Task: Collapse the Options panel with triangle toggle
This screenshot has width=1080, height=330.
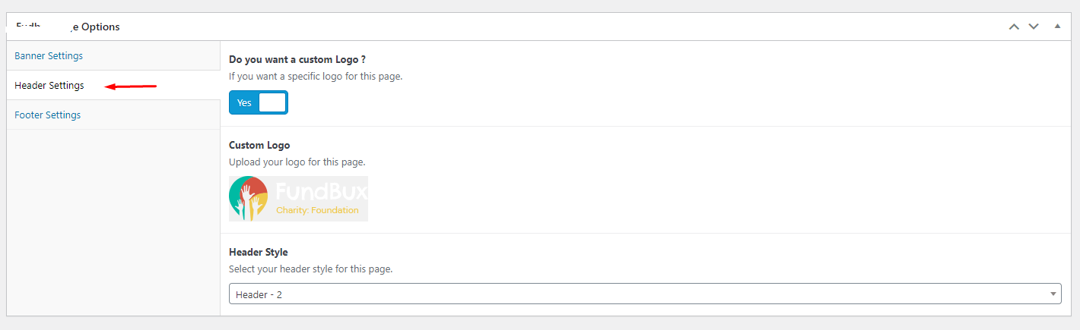Action: [x=1057, y=27]
